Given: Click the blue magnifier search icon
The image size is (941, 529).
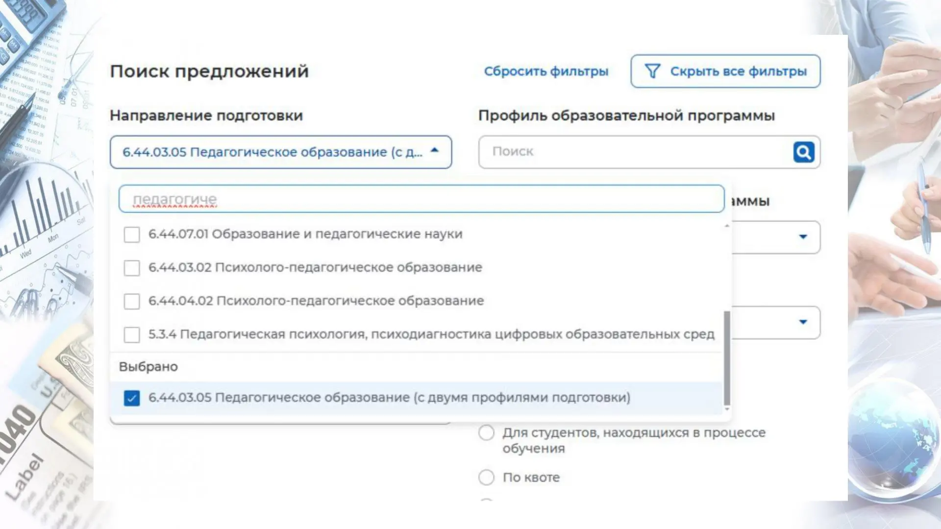Looking at the screenshot, I should click(803, 152).
